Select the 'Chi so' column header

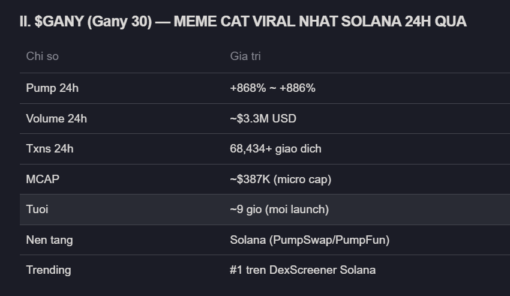point(42,56)
